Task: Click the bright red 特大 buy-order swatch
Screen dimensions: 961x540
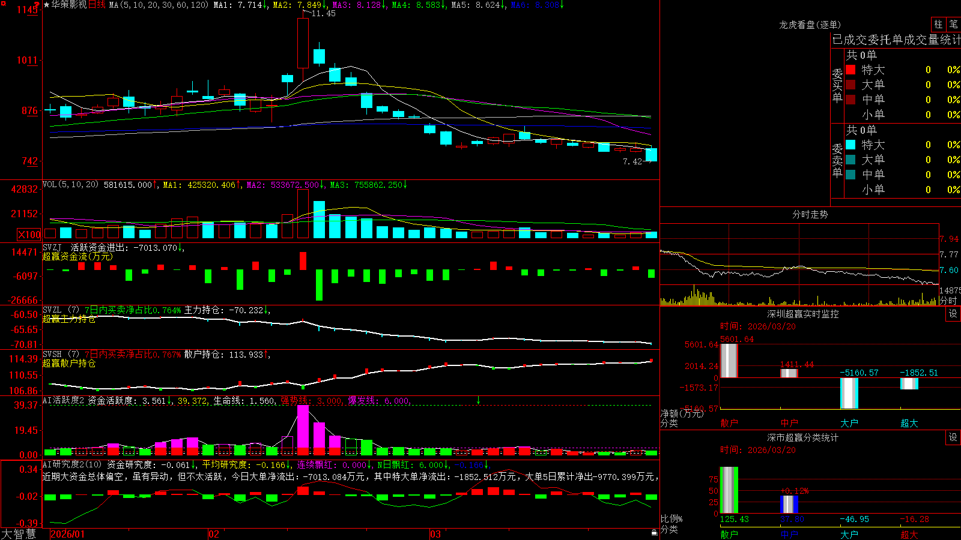Action: pos(850,70)
